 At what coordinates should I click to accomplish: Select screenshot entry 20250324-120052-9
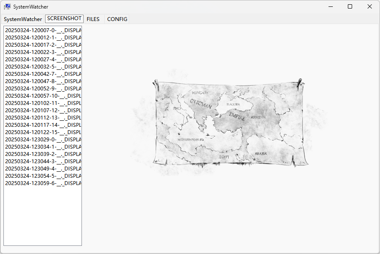coord(43,89)
